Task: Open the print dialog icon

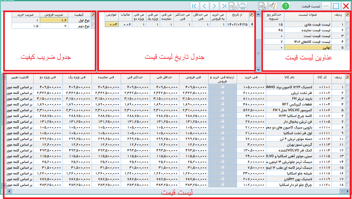Action: 243,5
